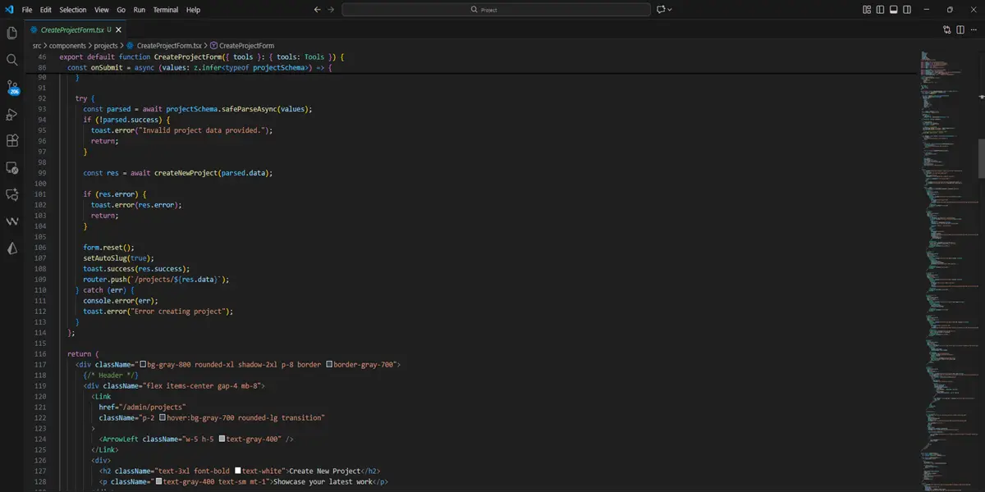Toggle primary sidebar visibility in title bar
This screenshot has height=492, width=985.
coord(880,9)
